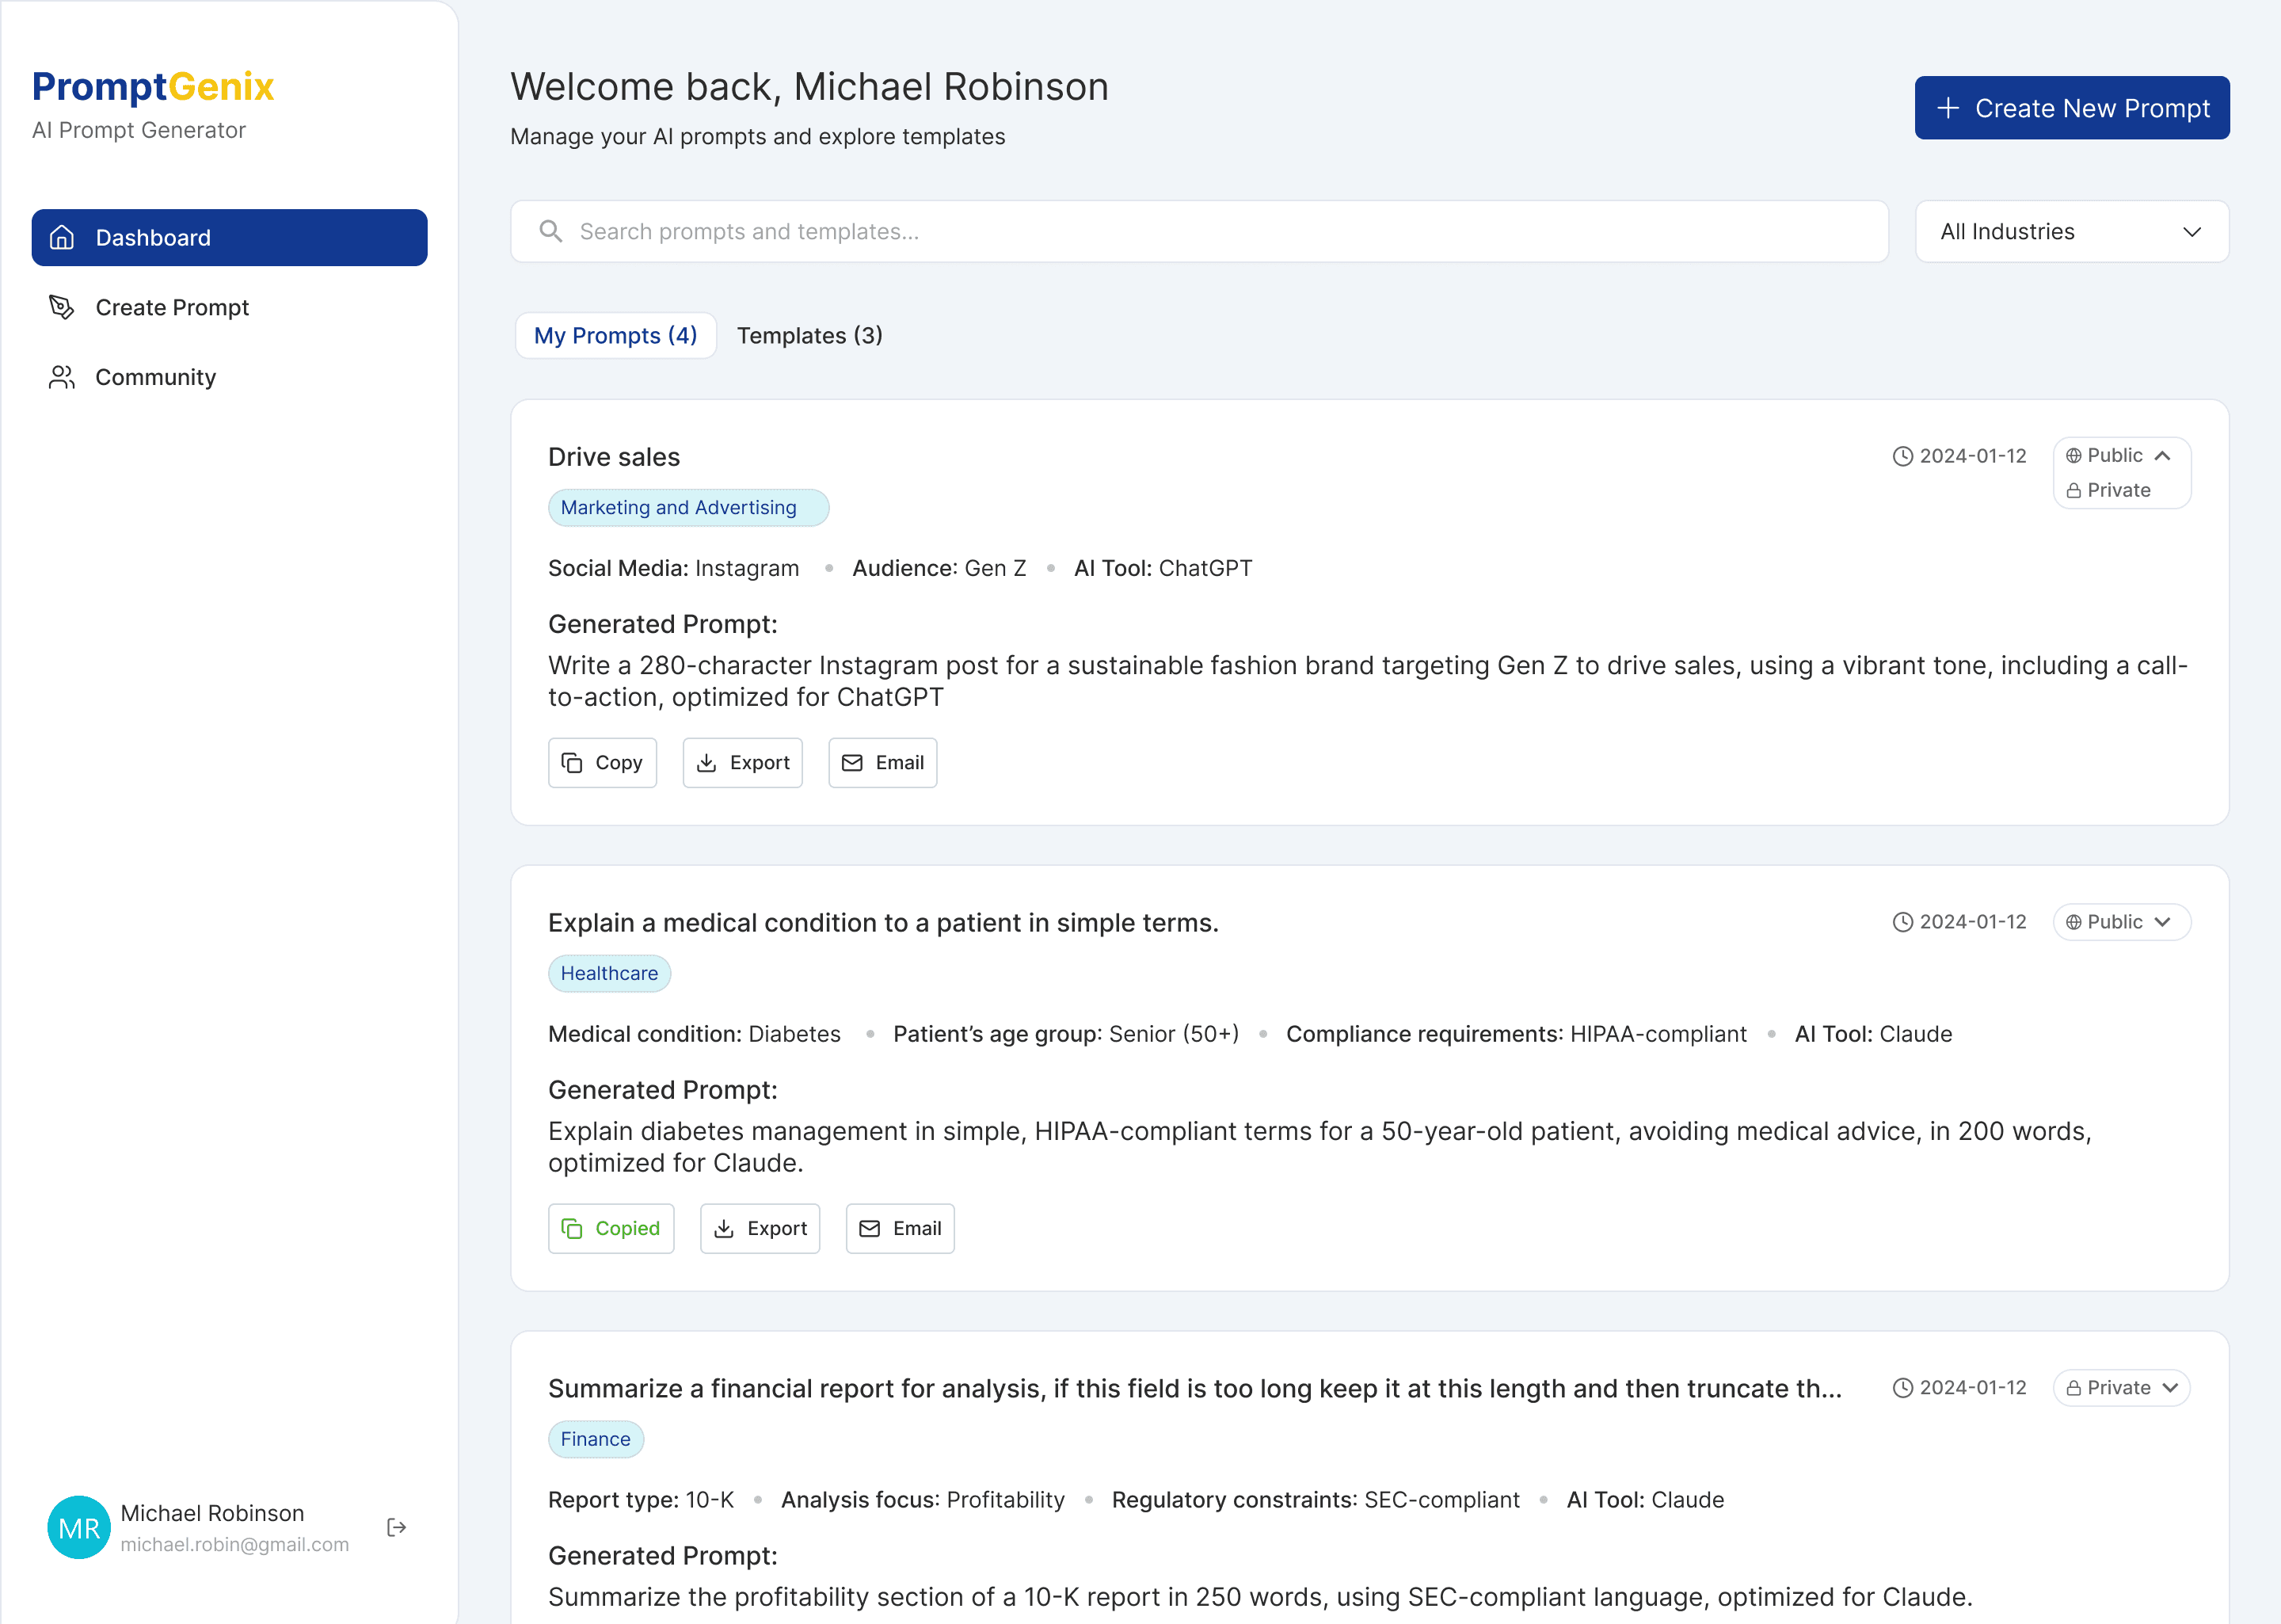
Task: Click the logout icon beside Michael Robinson
Action: 396,1527
